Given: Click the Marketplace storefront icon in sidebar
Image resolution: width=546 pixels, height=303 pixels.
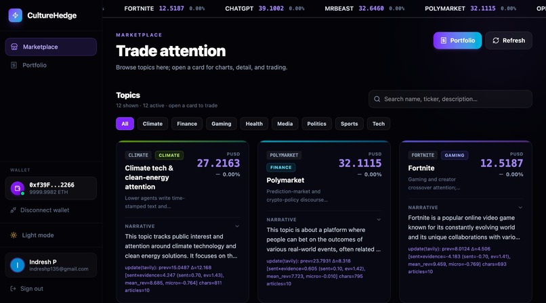Looking at the screenshot, I should (x=14, y=47).
